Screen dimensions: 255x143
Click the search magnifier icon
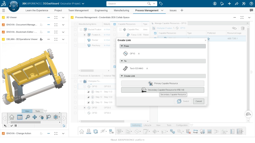149,3
